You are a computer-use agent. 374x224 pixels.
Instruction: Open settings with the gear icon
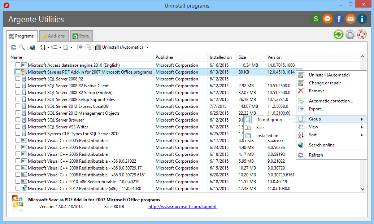coord(350,35)
